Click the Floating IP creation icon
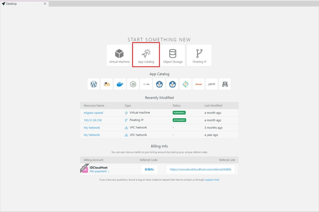 click(199, 55)
